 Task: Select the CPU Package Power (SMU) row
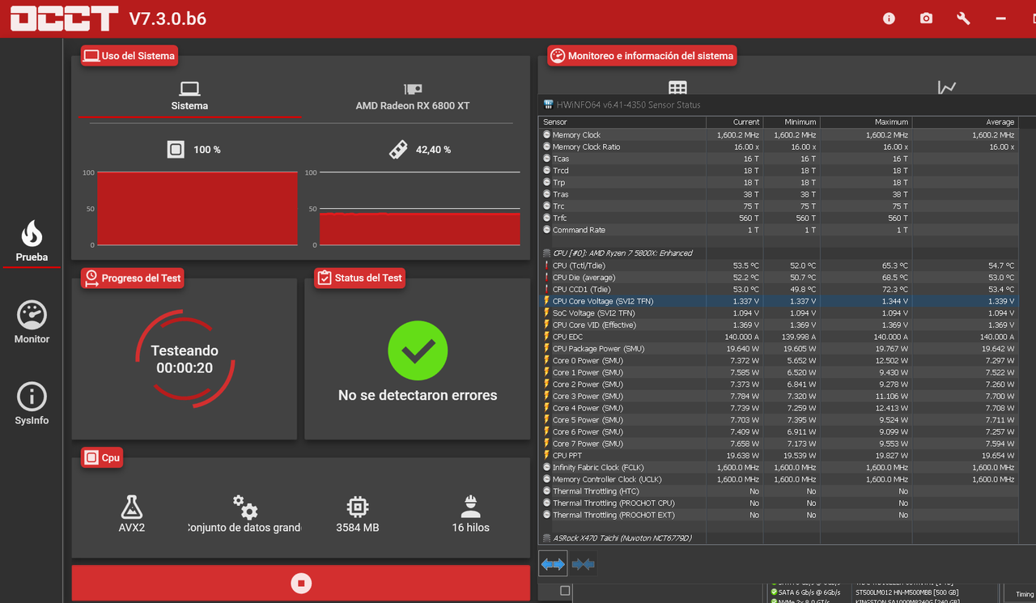tap(778, 349)
